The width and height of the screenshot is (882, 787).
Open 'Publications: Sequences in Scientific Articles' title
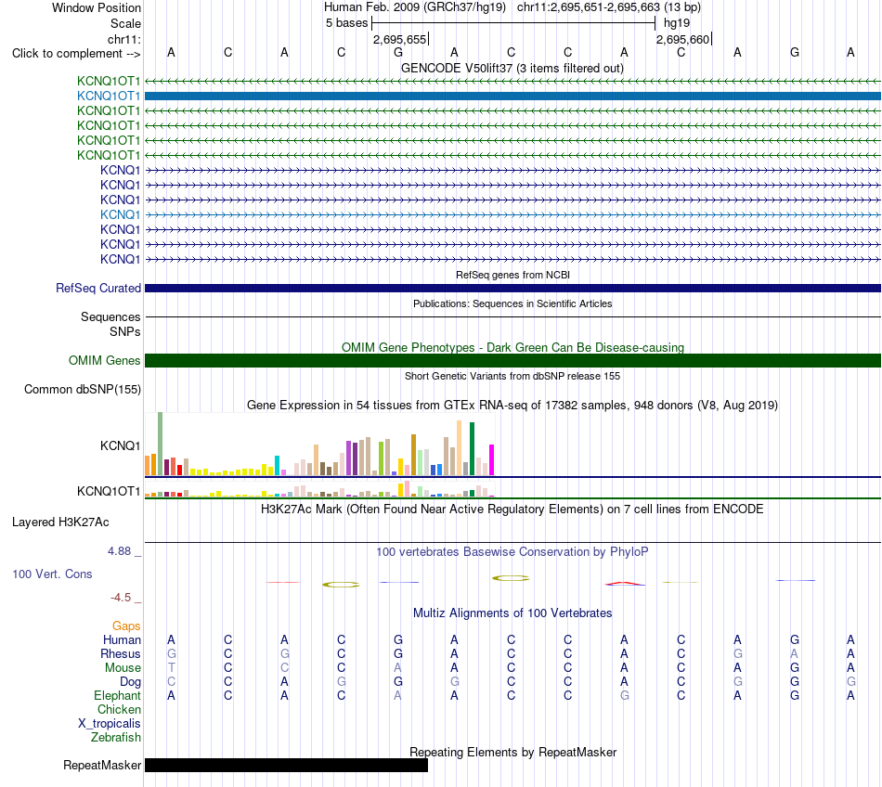(512, 303)
